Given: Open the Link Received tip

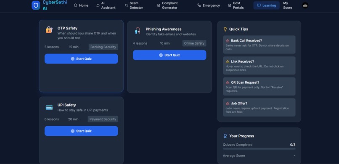Looking at the screenshot, I should click(259, 66).
